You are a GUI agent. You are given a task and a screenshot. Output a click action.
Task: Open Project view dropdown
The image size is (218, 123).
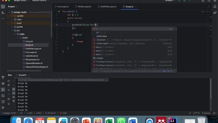[13, 6]
